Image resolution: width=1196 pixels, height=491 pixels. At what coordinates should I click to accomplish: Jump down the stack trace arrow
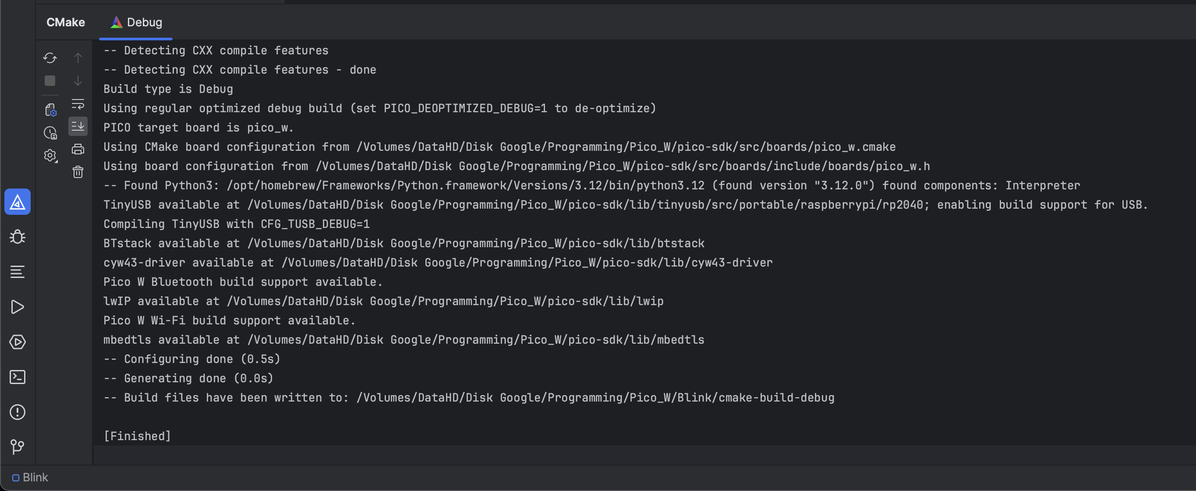[78, 81]
